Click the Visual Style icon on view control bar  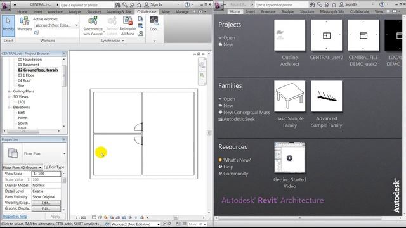[100, 217]
